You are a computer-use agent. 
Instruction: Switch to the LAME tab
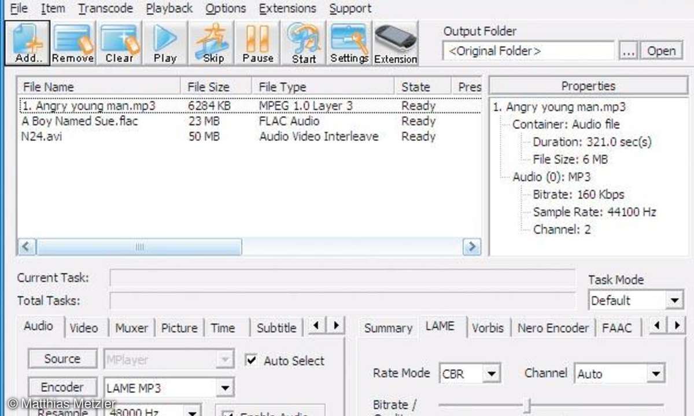440,326
